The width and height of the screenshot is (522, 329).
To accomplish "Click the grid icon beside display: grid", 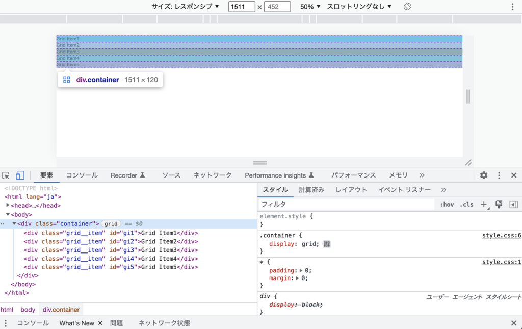I will pos(326,244).
